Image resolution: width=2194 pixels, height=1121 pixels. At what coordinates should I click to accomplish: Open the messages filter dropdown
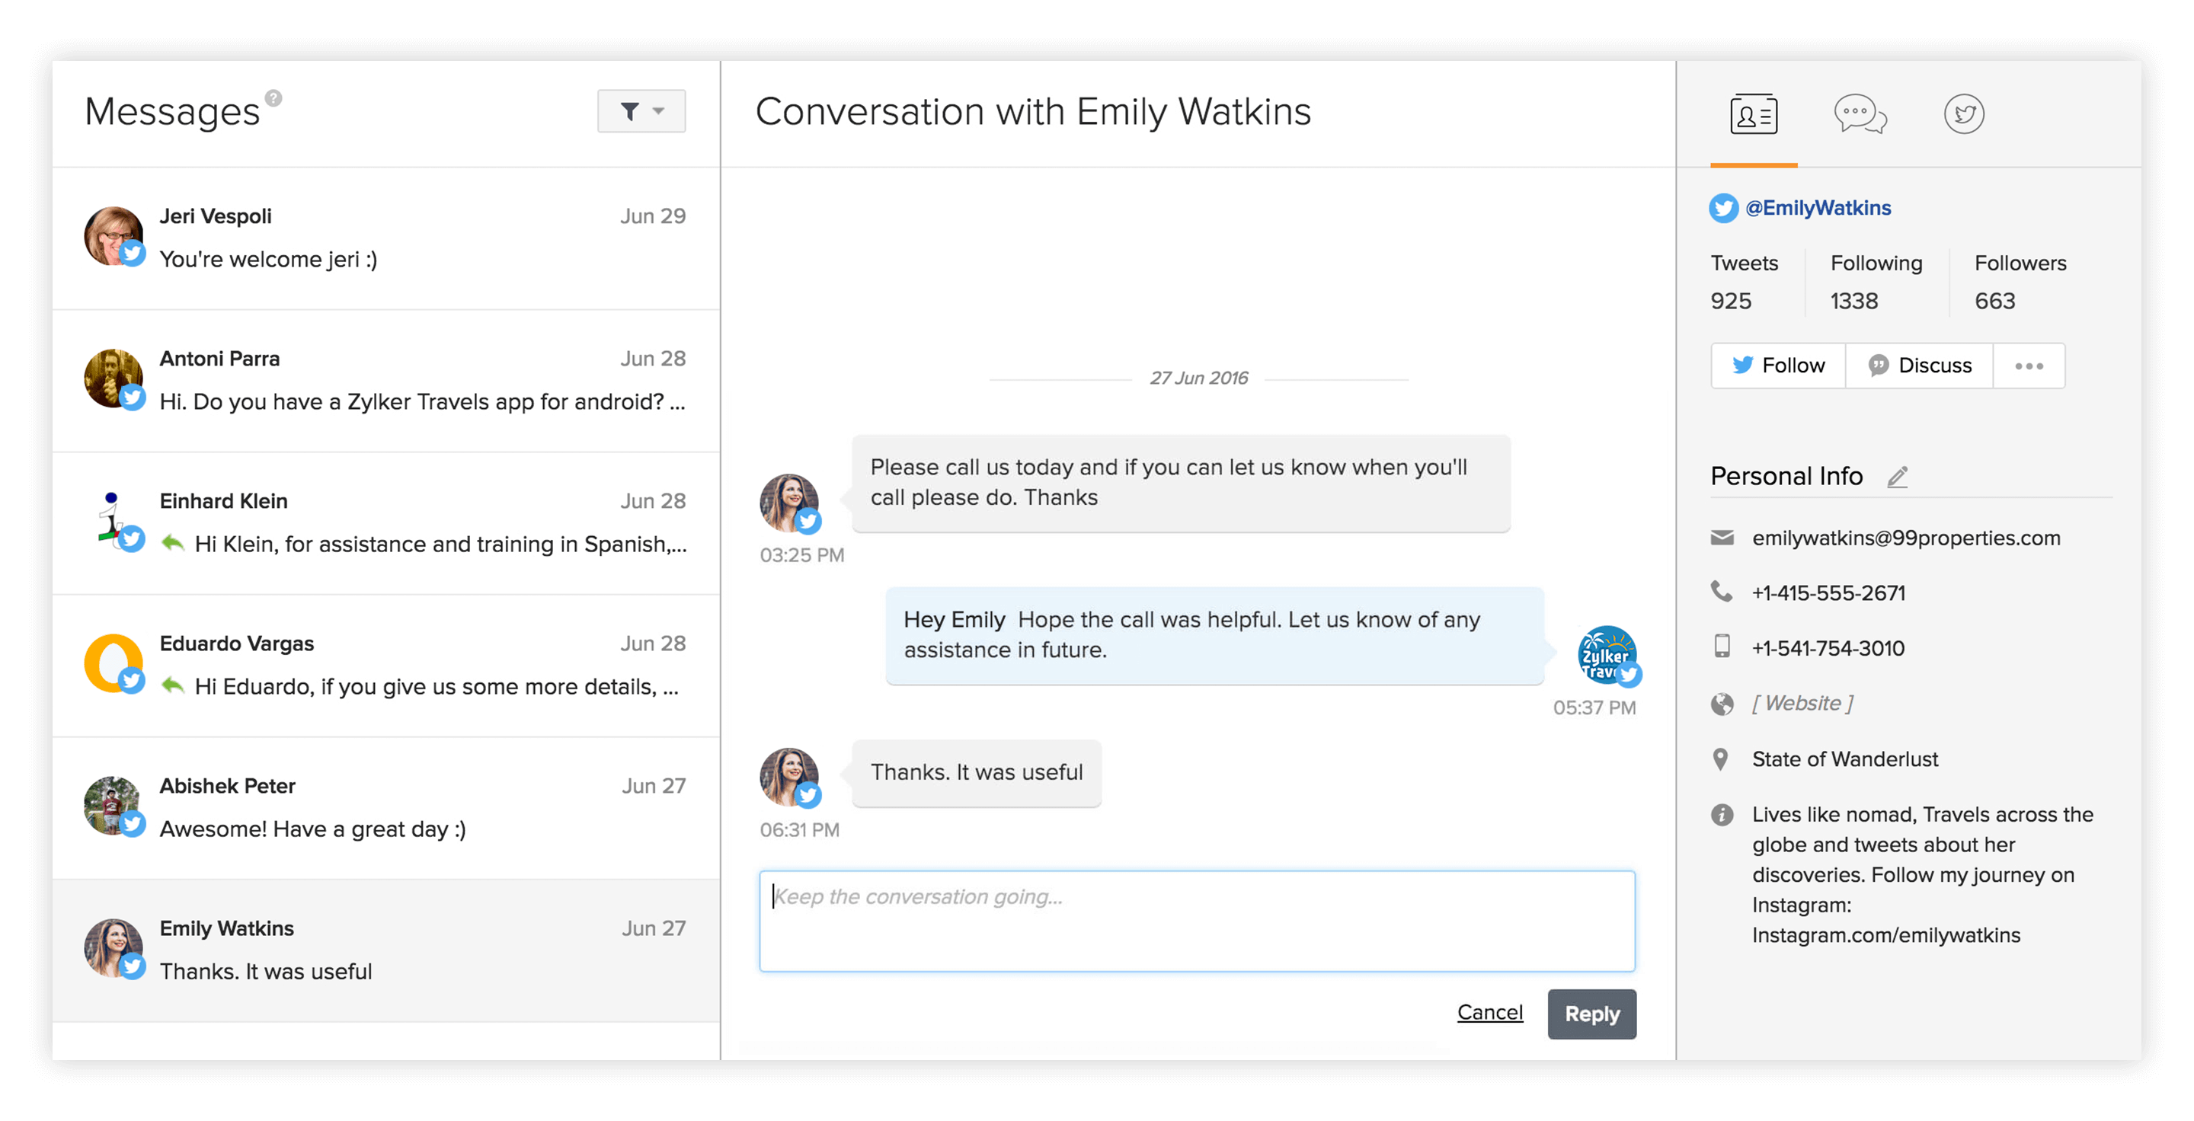point(641,111)
